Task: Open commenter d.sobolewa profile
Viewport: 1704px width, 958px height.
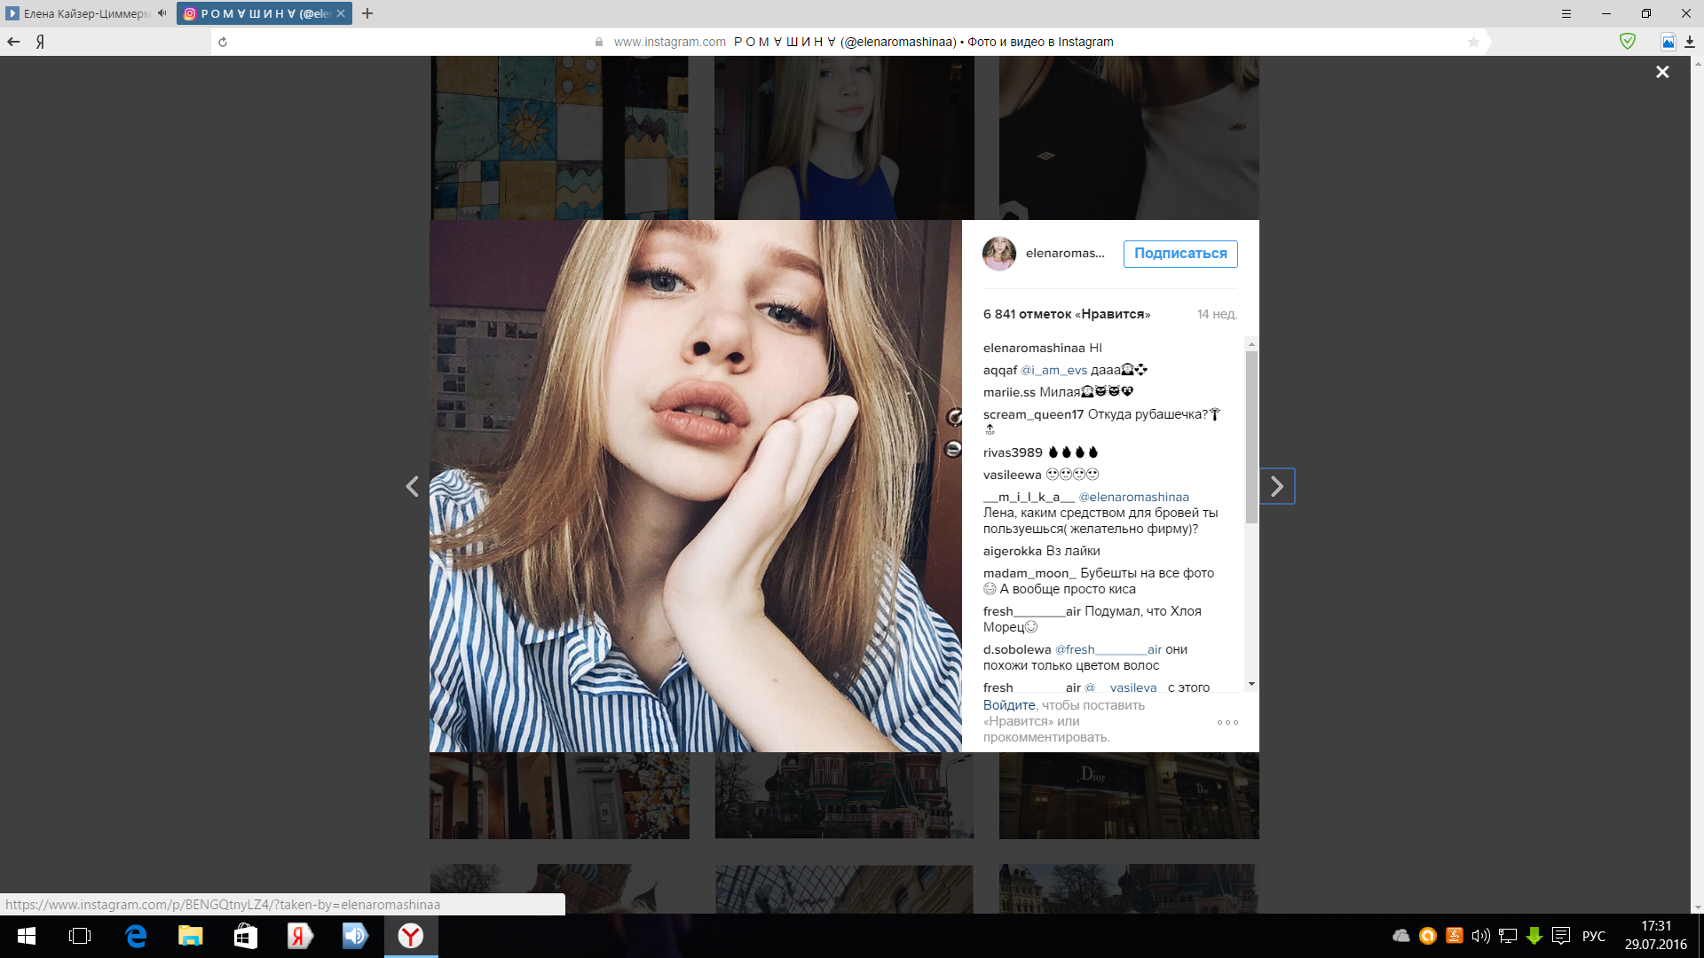Action: [x=1017, y=649]
